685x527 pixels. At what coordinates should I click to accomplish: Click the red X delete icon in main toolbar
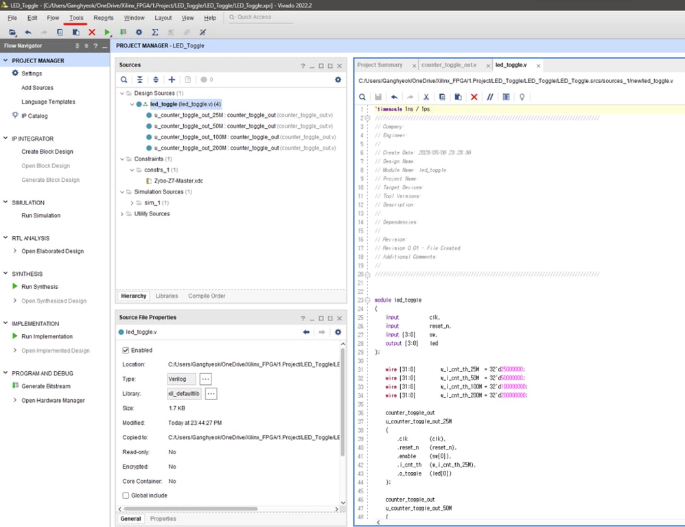coord(91,32)
